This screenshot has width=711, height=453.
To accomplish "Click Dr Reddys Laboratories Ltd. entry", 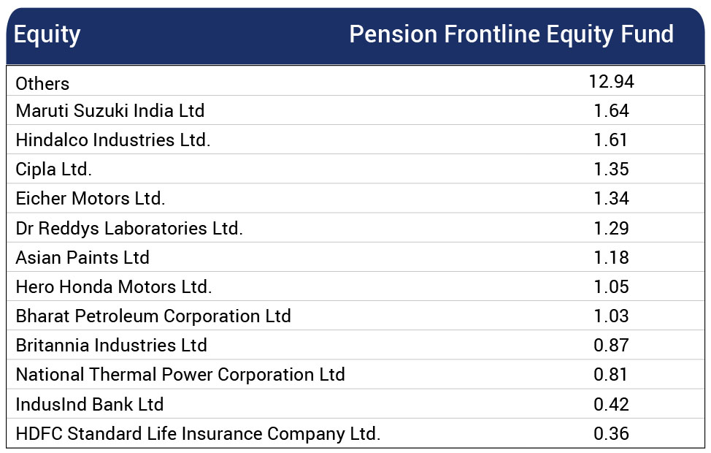I will click(x=129, y=228).
